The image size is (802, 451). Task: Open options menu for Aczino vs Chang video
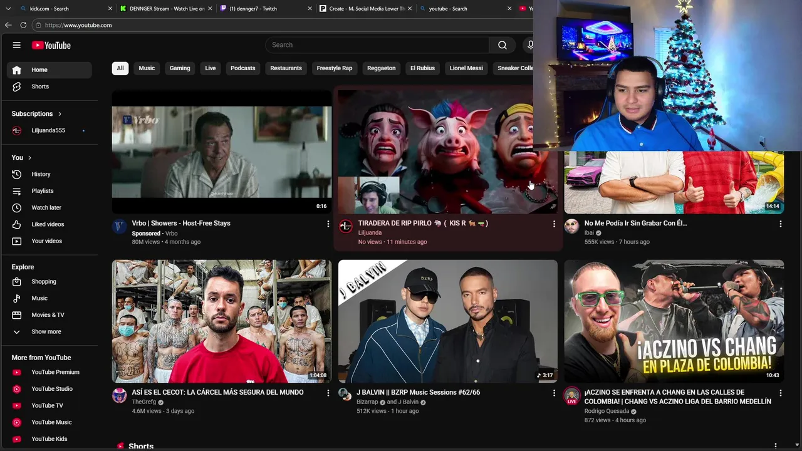780,393
